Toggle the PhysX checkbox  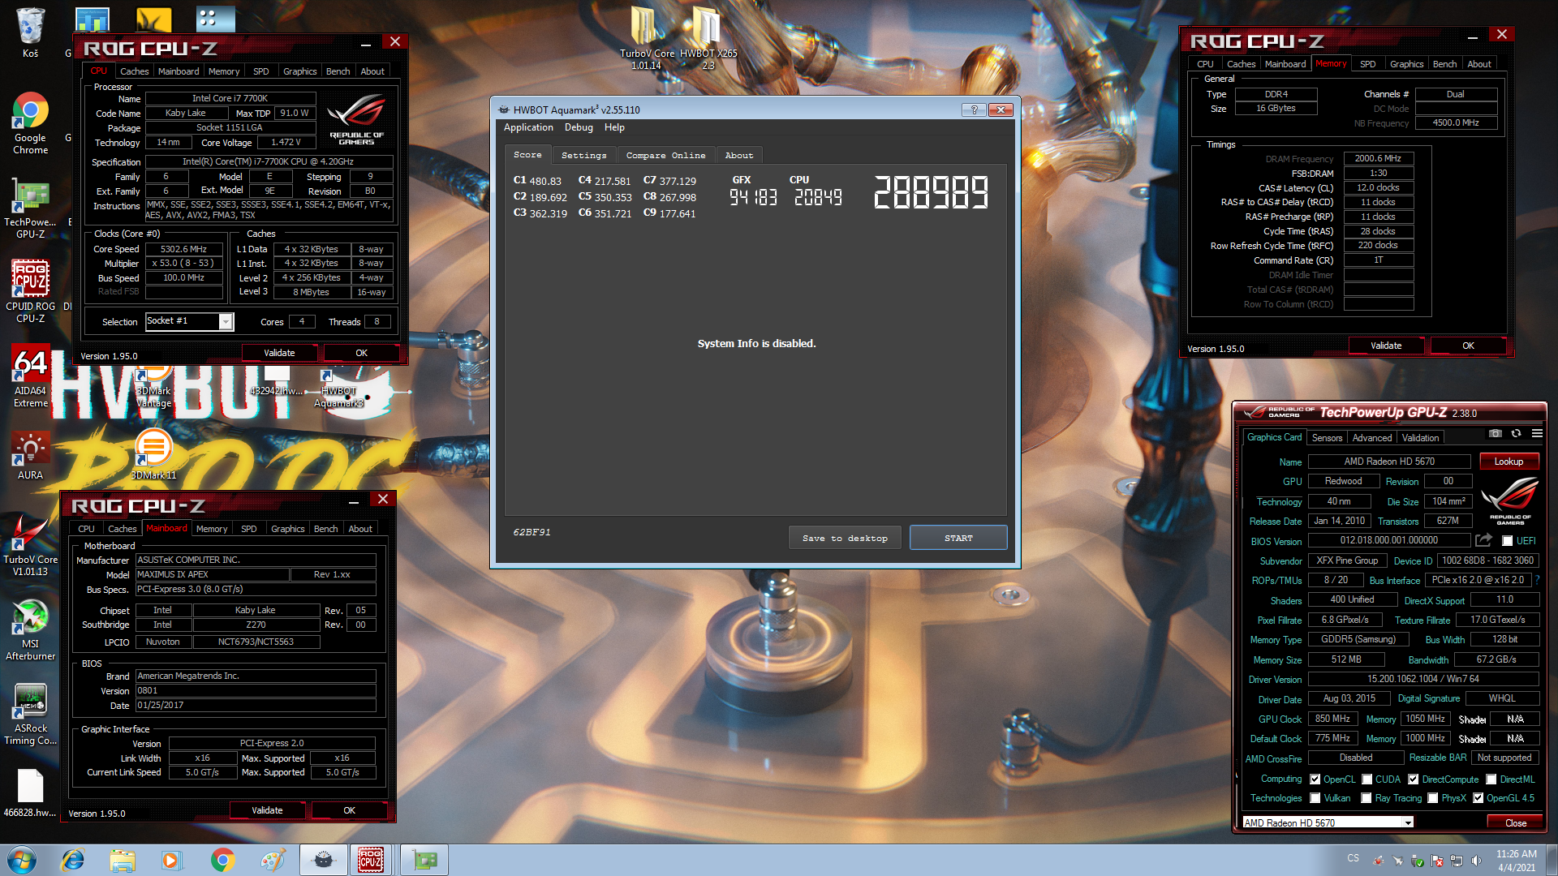coord(1432,798)
